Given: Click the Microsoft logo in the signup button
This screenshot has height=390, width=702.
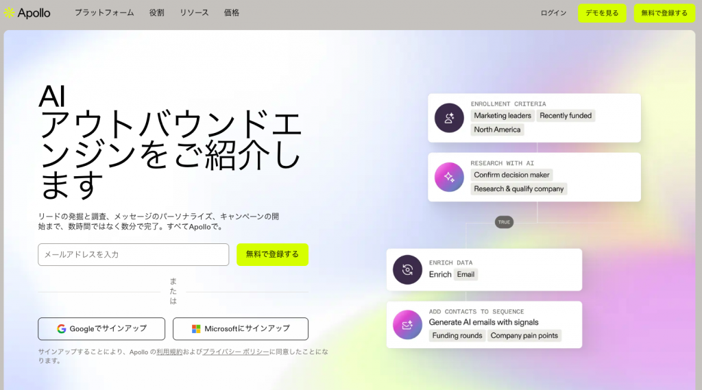Looking at the screenshot, I should point(196,329).
